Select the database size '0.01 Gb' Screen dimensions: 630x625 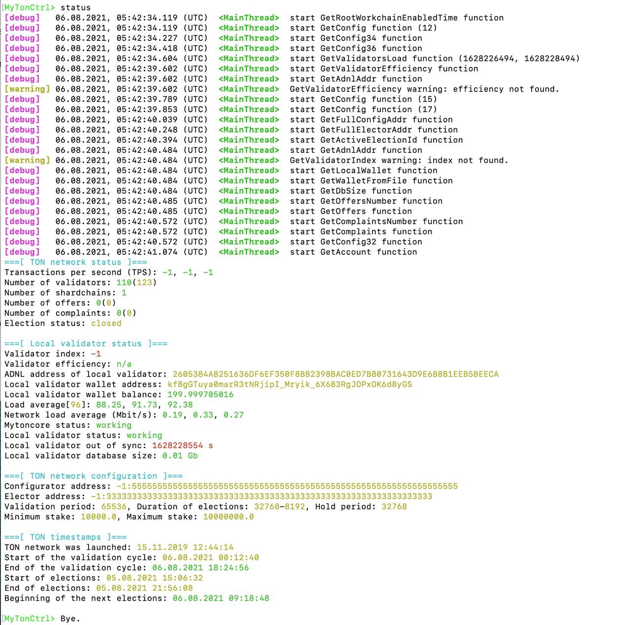180,455
